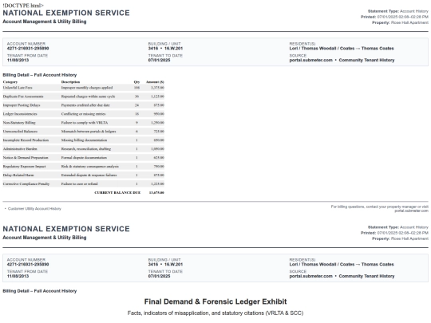Click the total next to Current Balance Due
The width and height of the screenshot is (431, 323).
156,192
